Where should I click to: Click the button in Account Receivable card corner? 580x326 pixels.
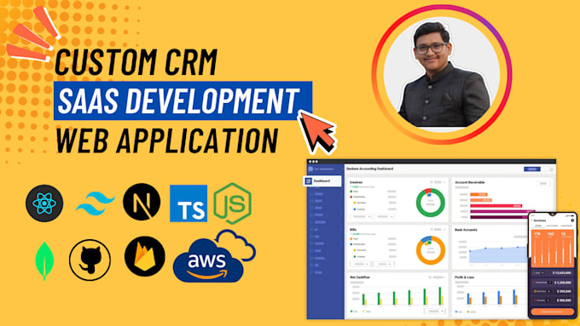click(543, 184)
